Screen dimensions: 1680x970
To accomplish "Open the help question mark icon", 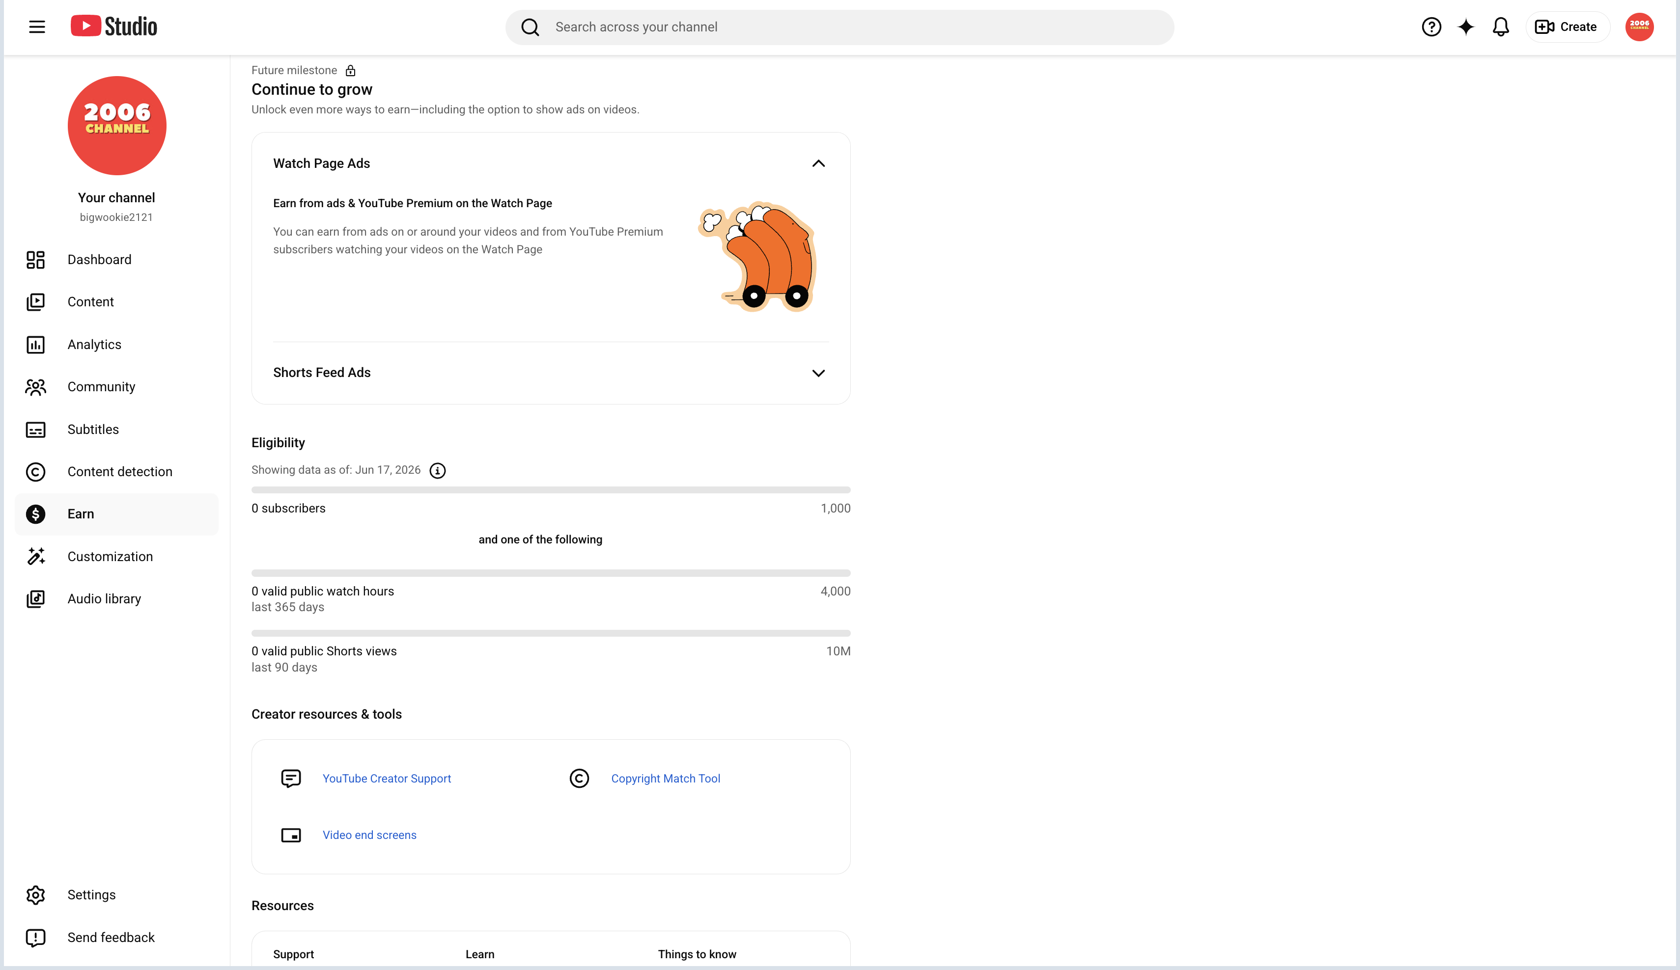I will point(1431,27).
